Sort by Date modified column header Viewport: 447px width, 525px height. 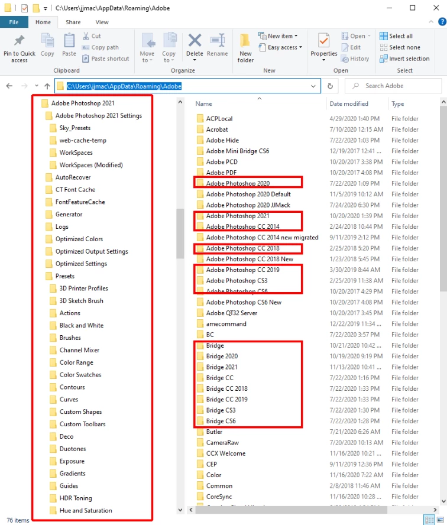click(349, 104)
